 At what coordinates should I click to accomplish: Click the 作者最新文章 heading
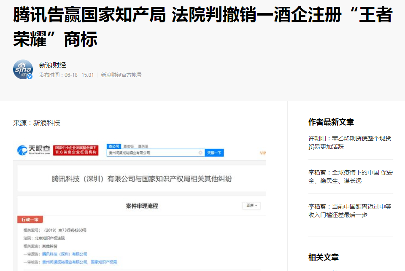tap(331, 122)
